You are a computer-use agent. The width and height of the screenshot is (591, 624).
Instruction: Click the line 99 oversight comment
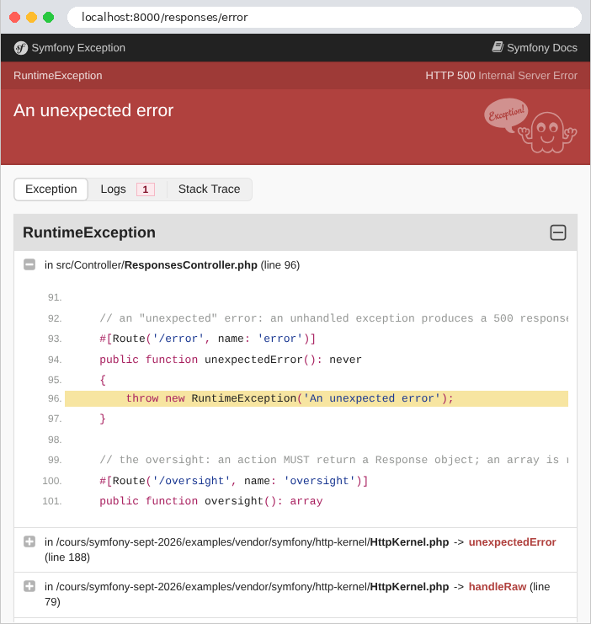[333, 460]
